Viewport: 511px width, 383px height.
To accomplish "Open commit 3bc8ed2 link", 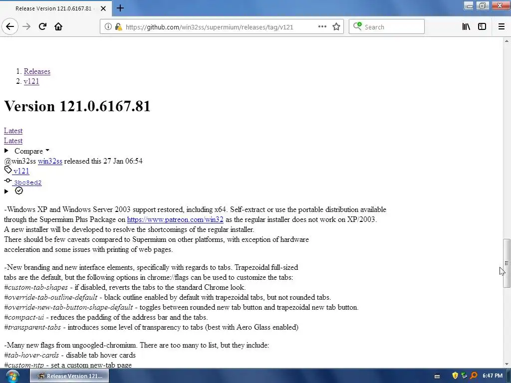I will click(28, 183).
